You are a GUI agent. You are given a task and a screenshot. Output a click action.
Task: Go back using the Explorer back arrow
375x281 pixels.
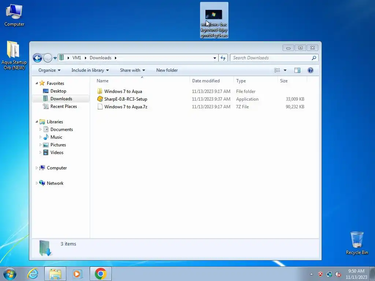(37, 58)
